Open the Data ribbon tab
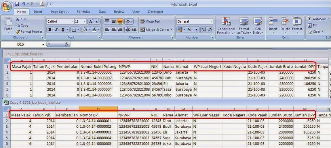The height and width of the screenshot is (148, 331). (x=102, y=12)
